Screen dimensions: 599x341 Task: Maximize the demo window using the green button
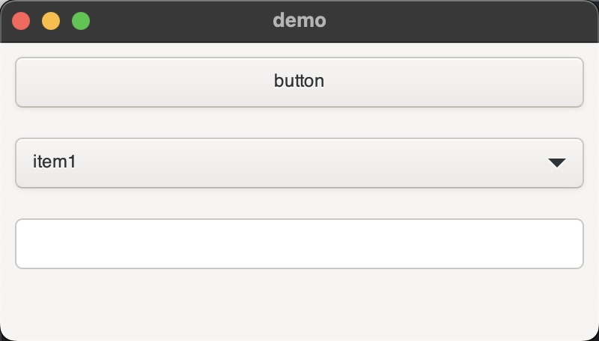(81, 21)
